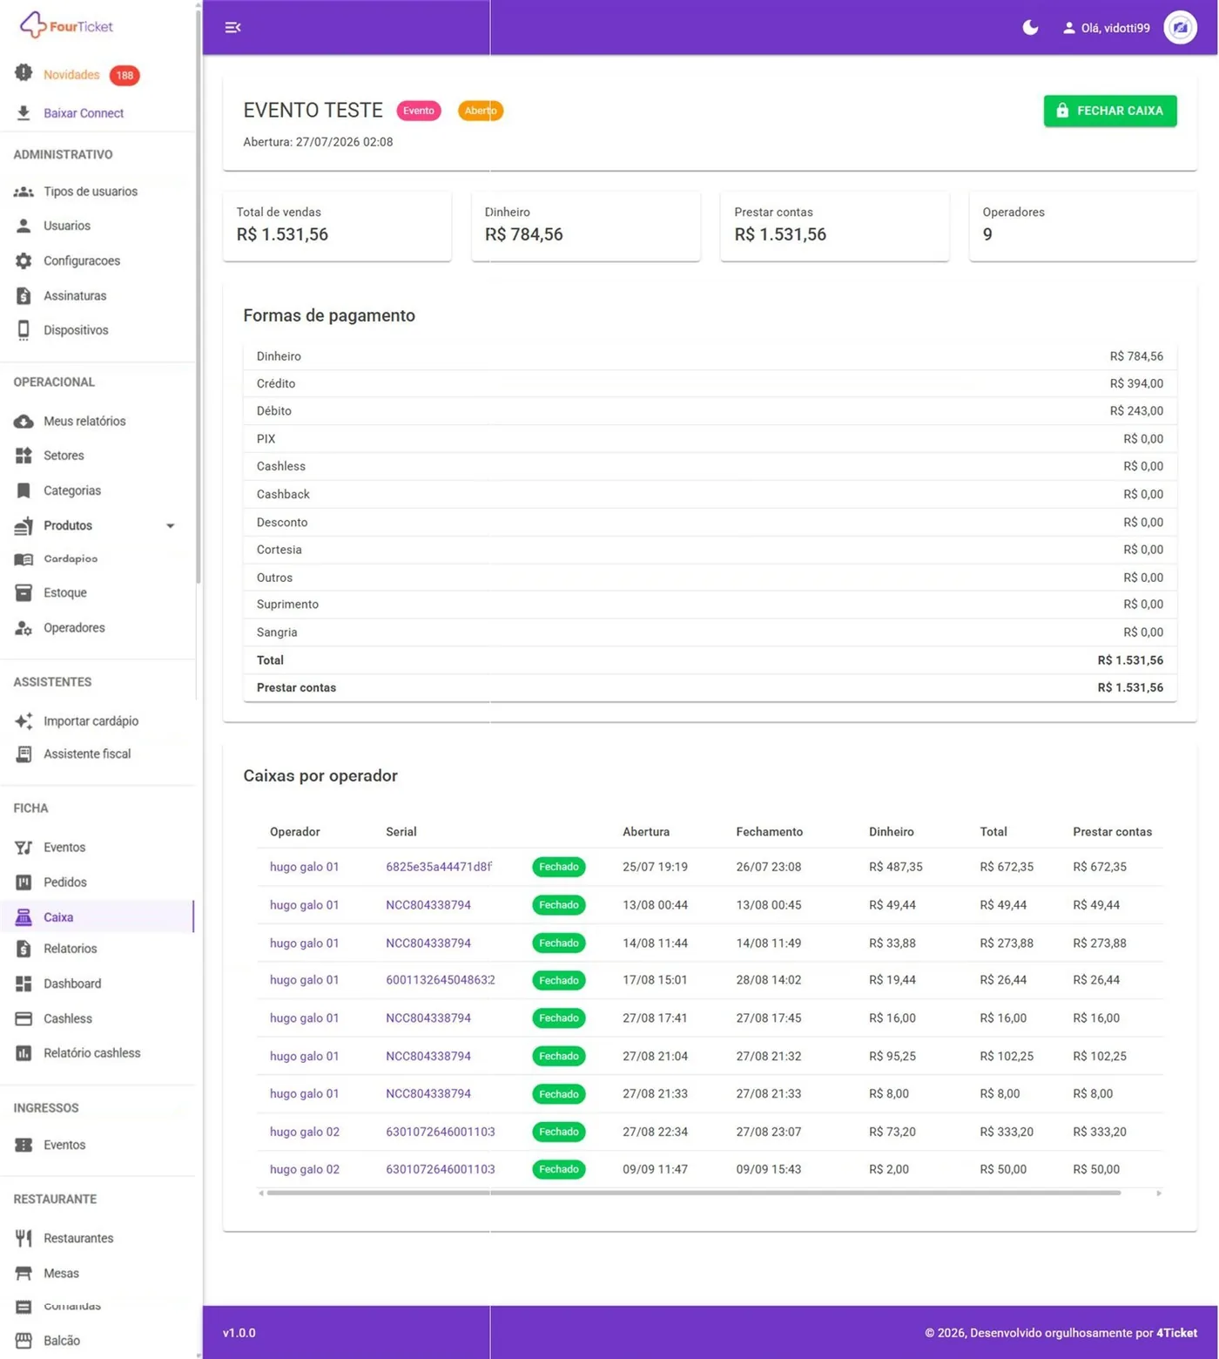Click serial link 6001132645048632
The height and width of the screenshot is (1359, 1219).
tap(441, 980)
